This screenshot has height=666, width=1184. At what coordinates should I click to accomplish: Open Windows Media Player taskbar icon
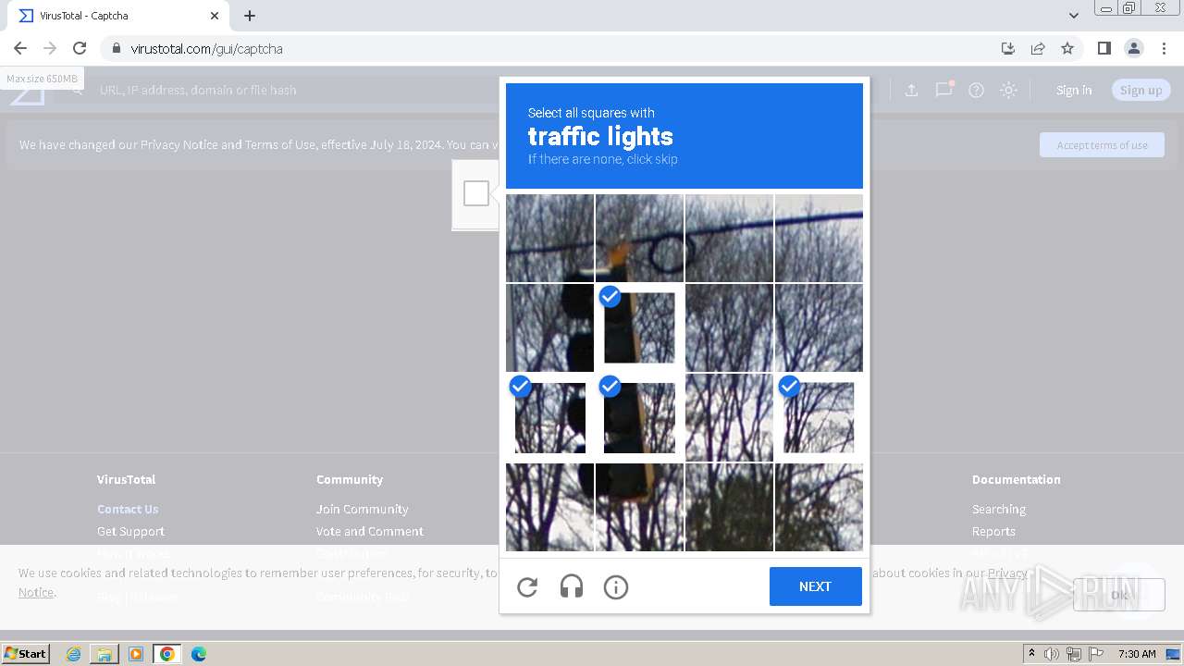pyautogui.click(x=136, y=654)
